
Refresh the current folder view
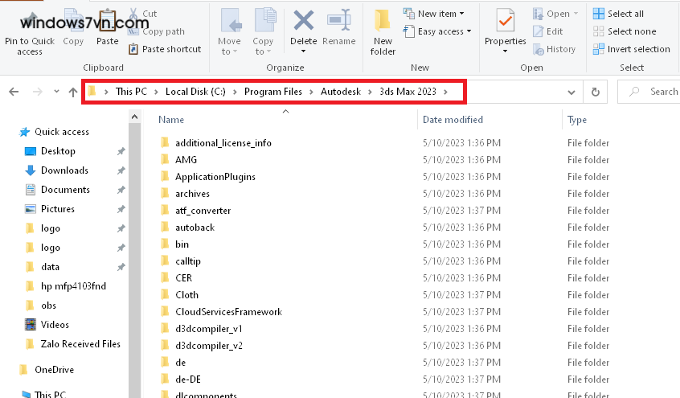coord(595,92)
